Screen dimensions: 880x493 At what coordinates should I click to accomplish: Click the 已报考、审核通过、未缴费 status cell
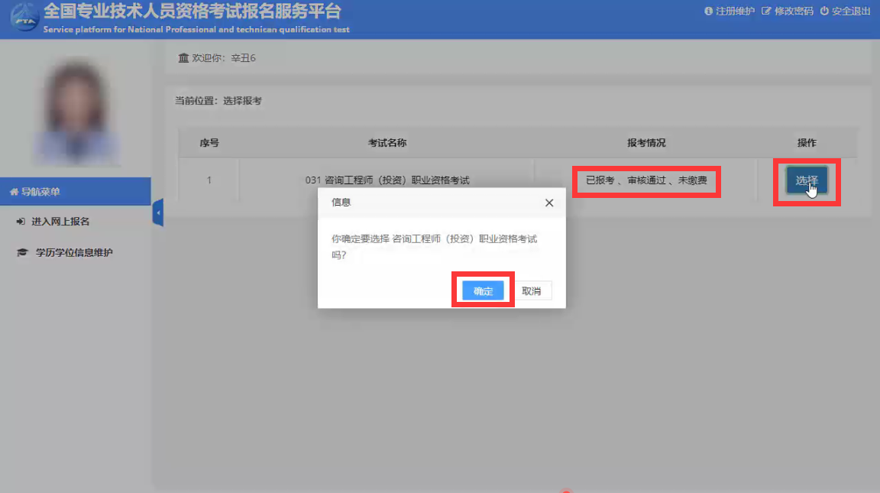[645, 180]
